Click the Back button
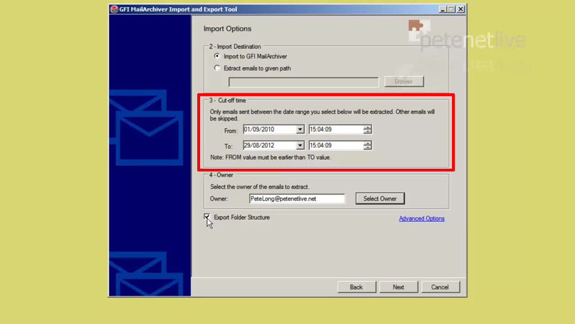Image resolution: width=575 pixels, height=324 pixels. coord(356,287)
